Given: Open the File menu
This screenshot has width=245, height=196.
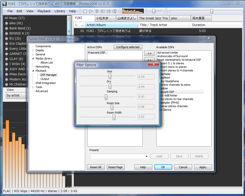Looking at the screenshot, I should pos(10,11).
